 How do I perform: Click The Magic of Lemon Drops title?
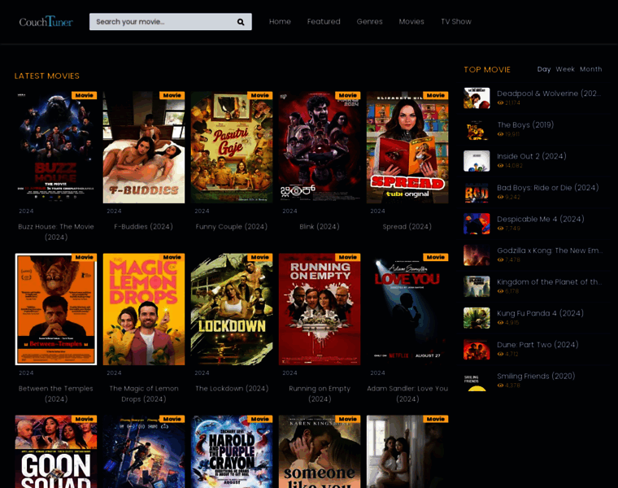tap(144, 394)
